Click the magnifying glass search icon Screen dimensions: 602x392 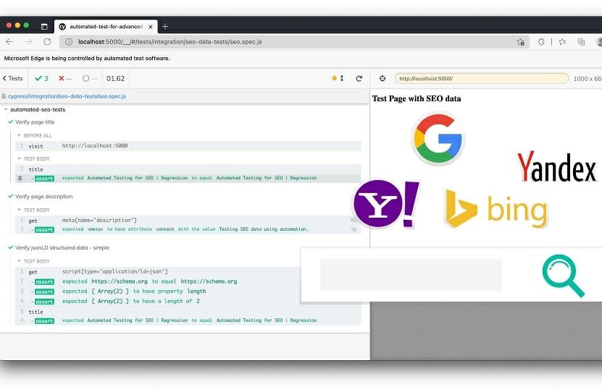click(x=563, y=276)
